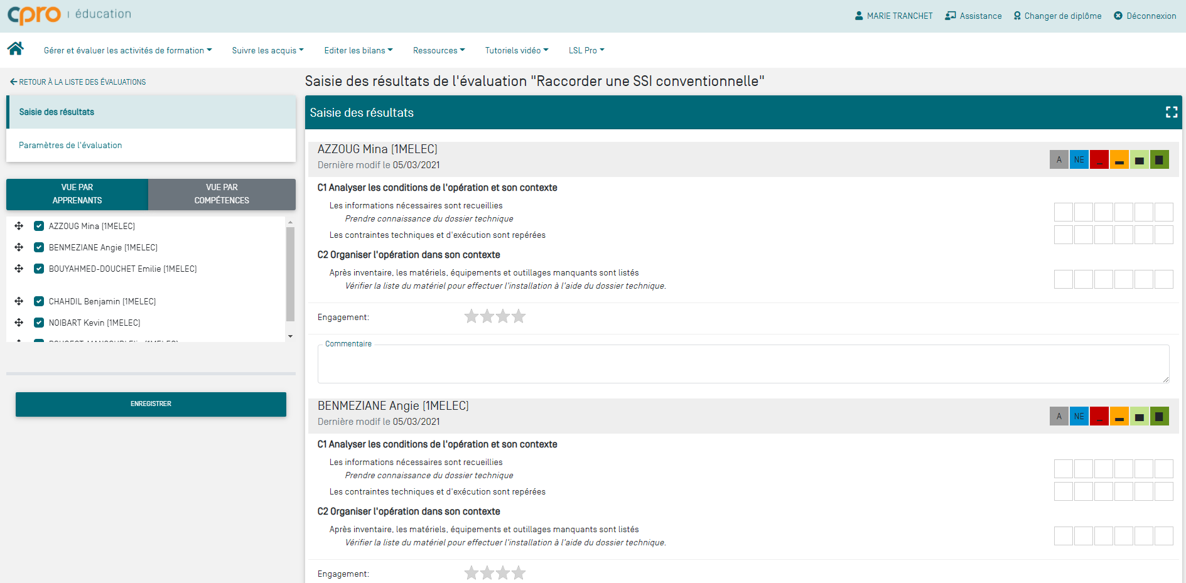Expand the 'Suivre les acquis' menu
This screenshot has height=583, width=1186.
coord(267,50)
